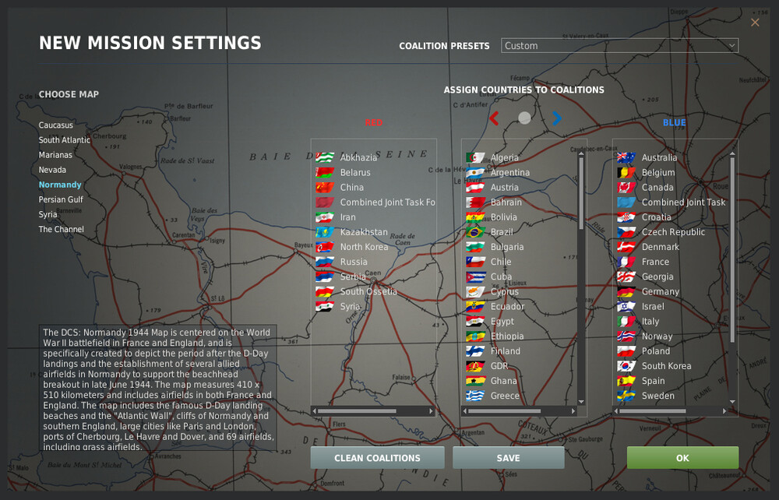The height and width of the screenshot is (500, 779).
Task: Click the Israel flag icon
Action: (626, 306)
